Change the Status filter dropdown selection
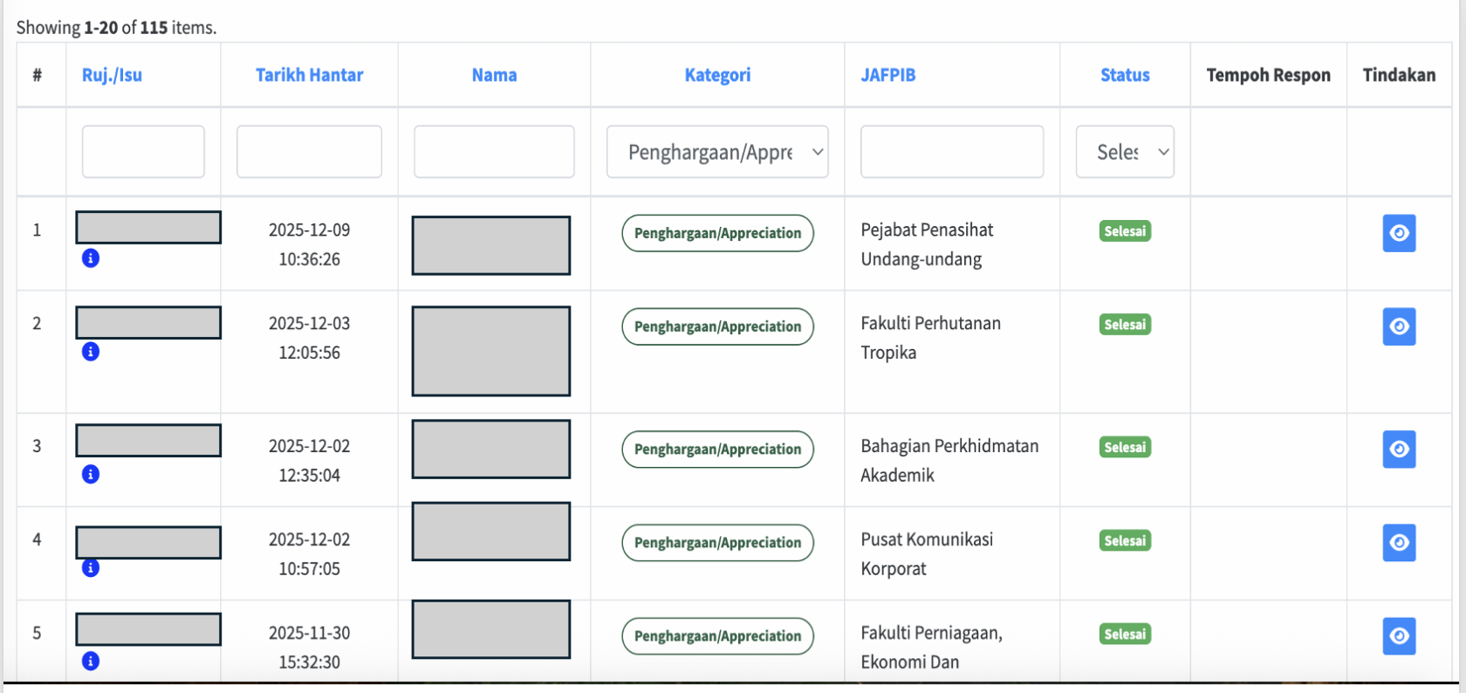Viewport: 1466px width, 693px height. tap(1125, 151)
